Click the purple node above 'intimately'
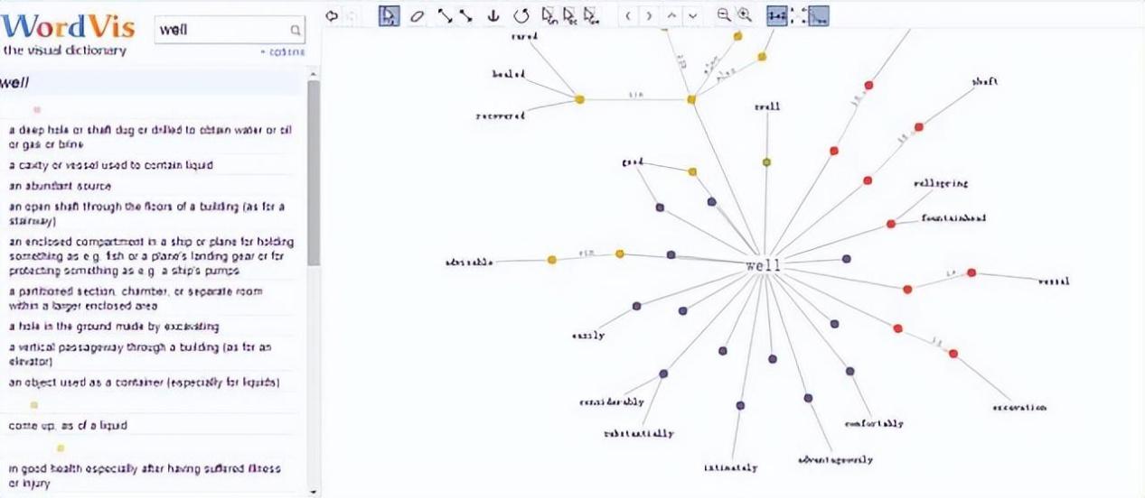Image resolution: width=1145 pixels, height=498 pixels. point(740,406)
